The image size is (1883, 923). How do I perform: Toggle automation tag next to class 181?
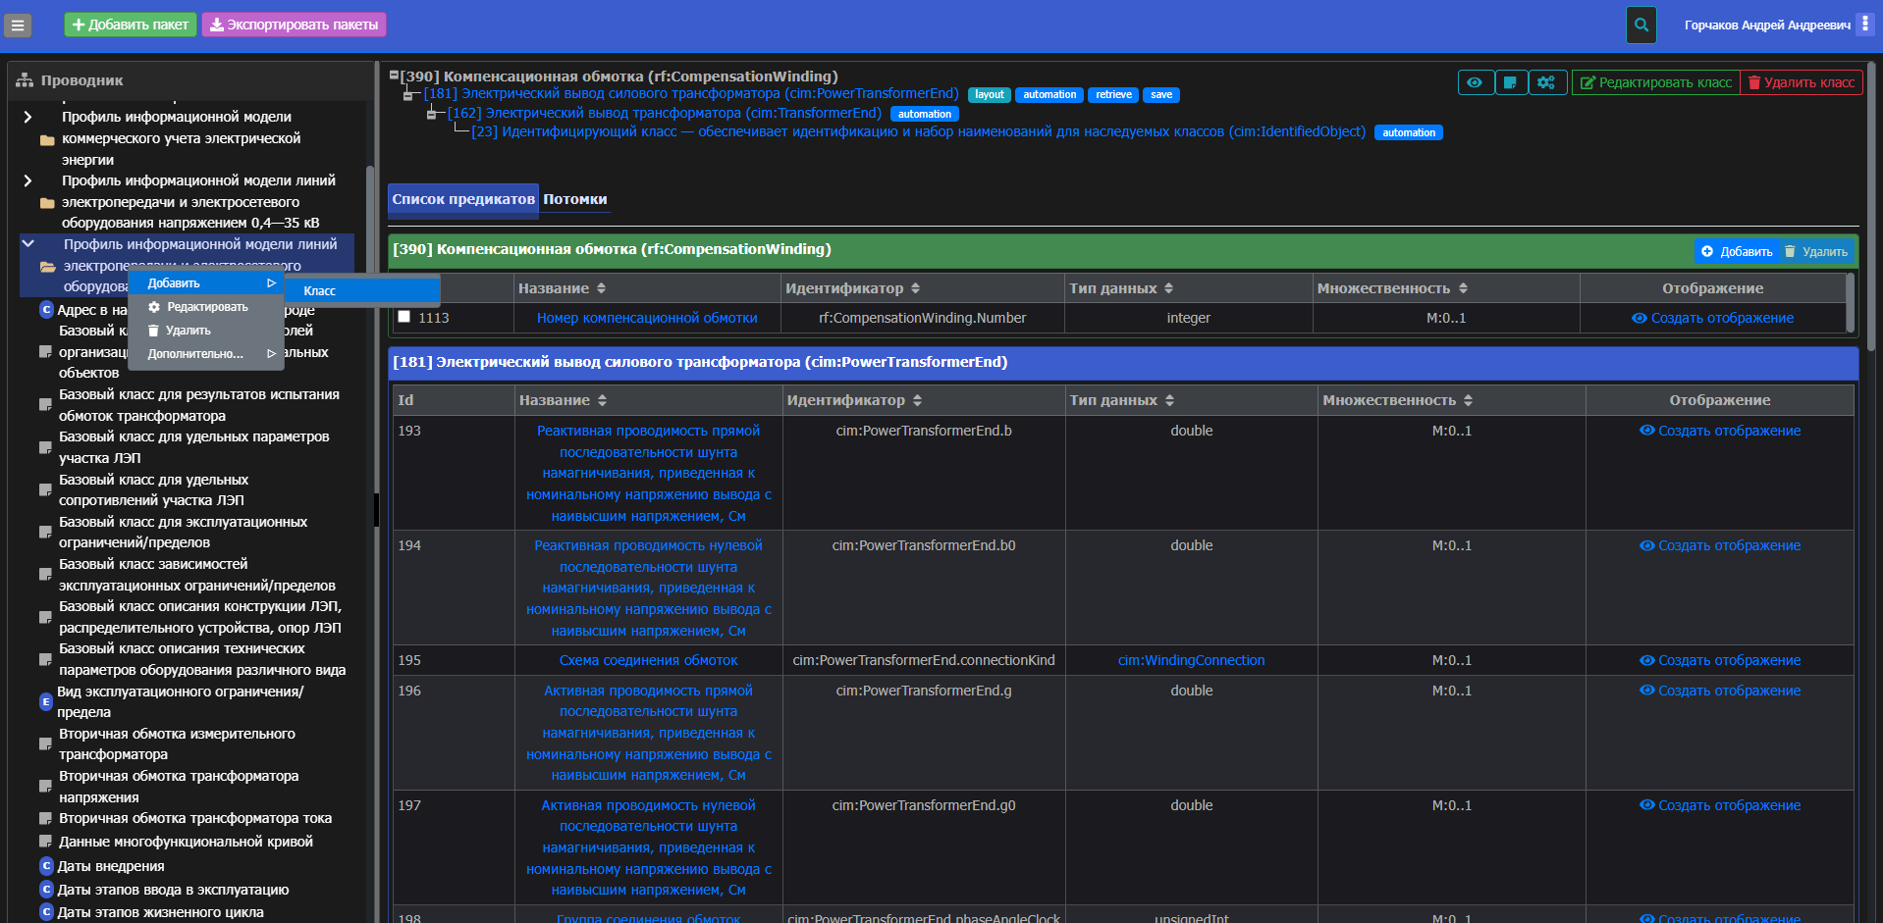click(1049, 95)
